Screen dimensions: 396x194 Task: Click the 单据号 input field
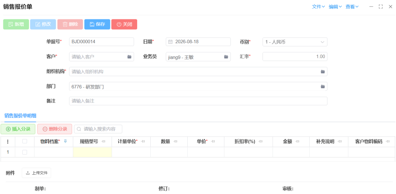coord(102,42)
